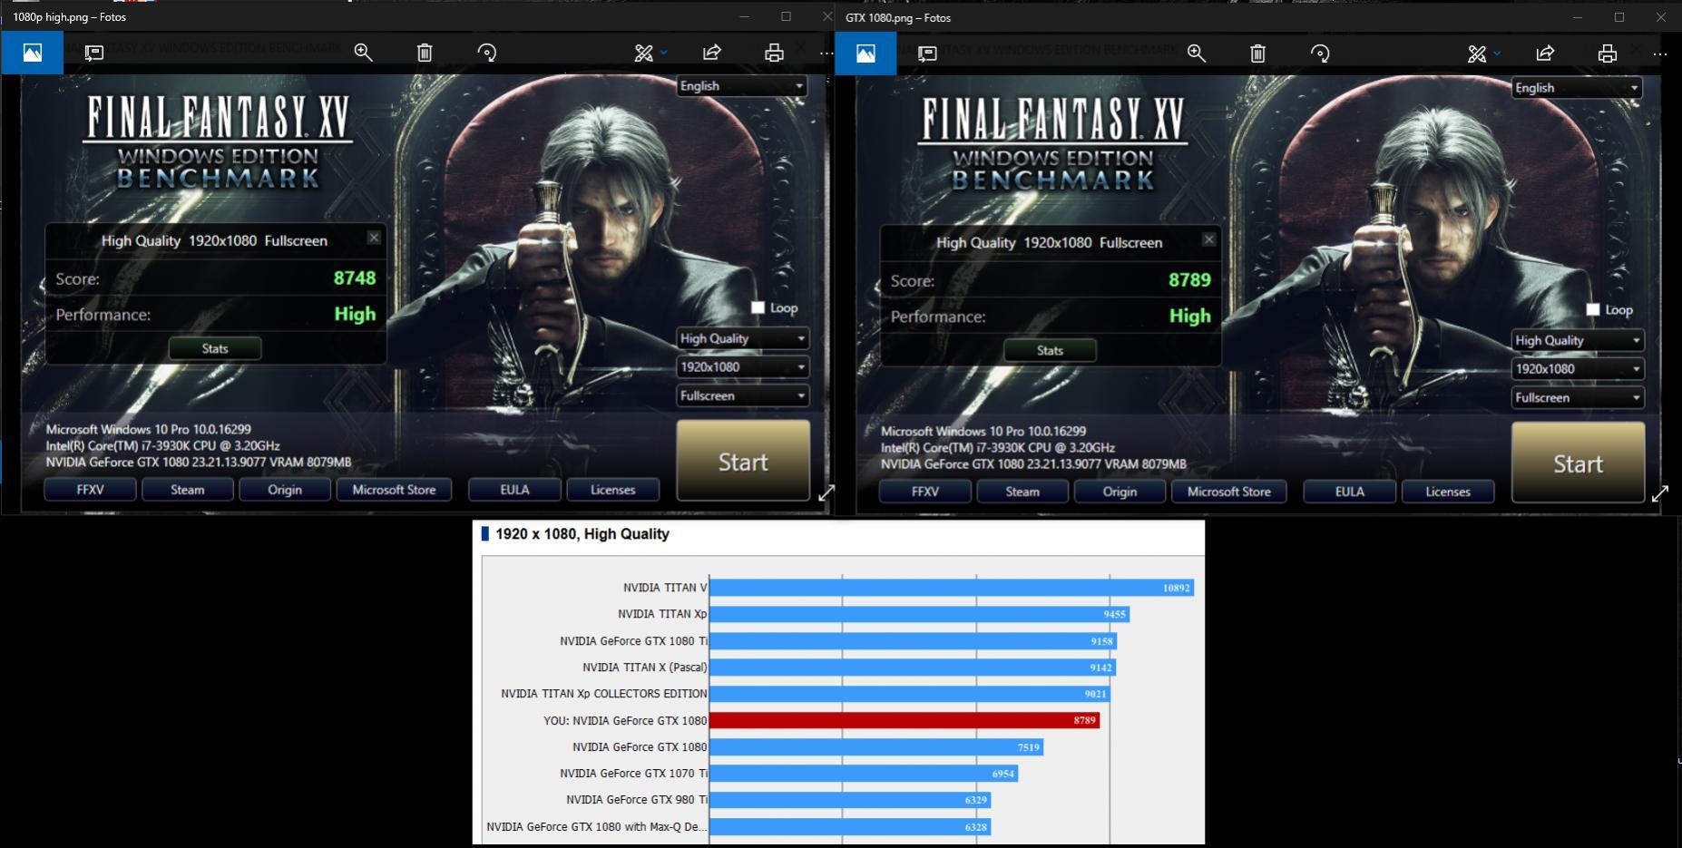
Task: Open Edit & Create in 1080p high.png window
Action: pos(644,53)
